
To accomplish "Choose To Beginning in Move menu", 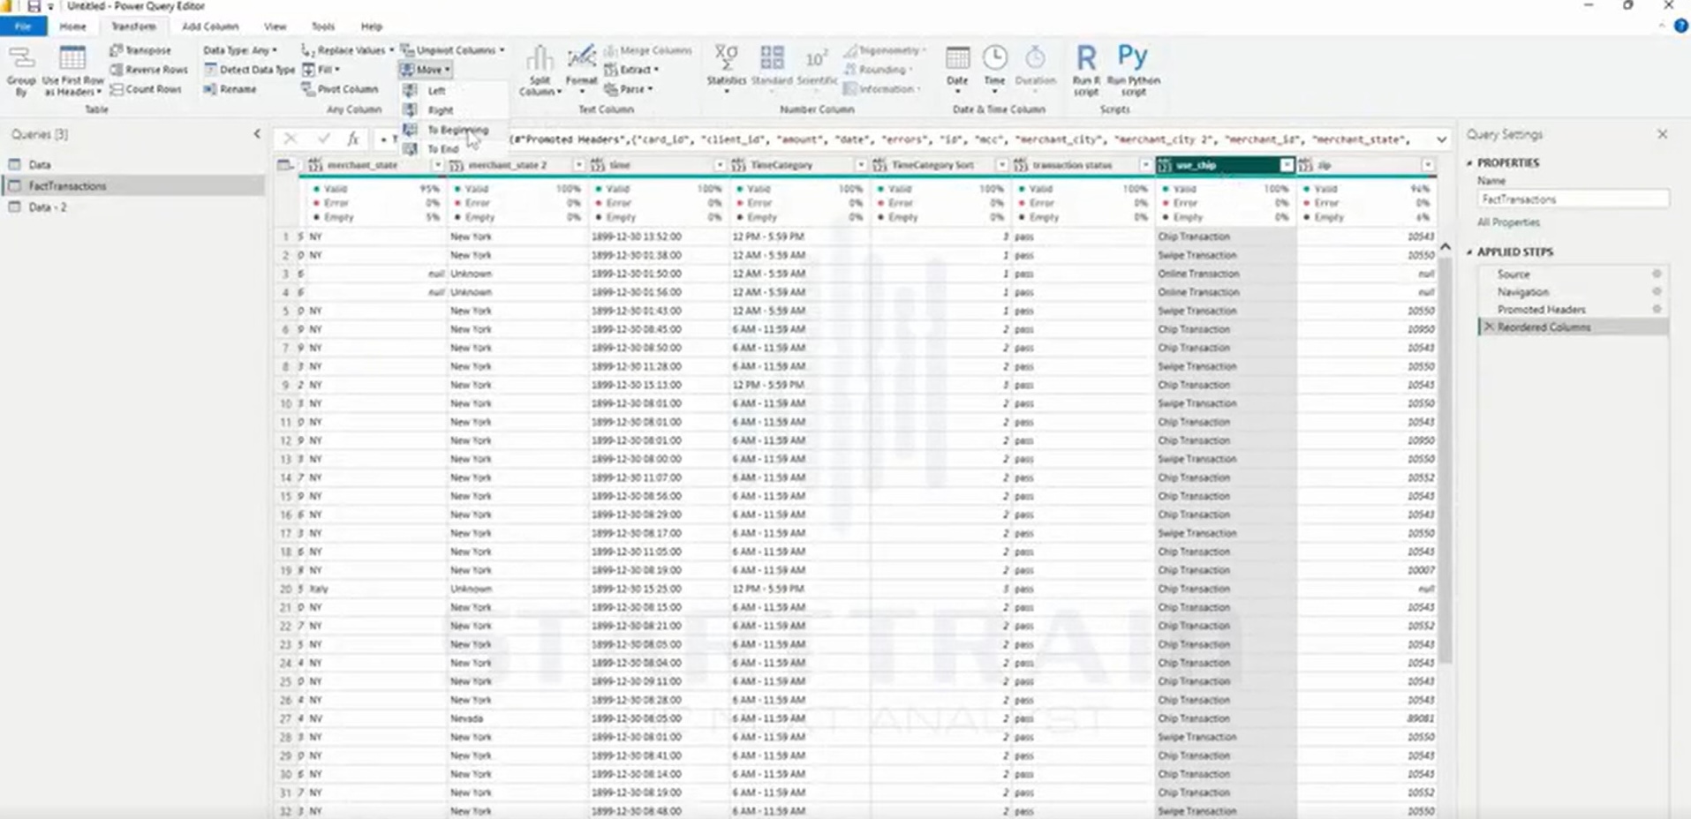I will [457, 130].
